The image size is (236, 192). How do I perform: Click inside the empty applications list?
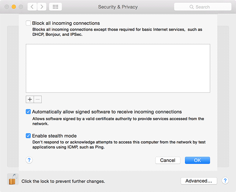click(x=118, y=68)
